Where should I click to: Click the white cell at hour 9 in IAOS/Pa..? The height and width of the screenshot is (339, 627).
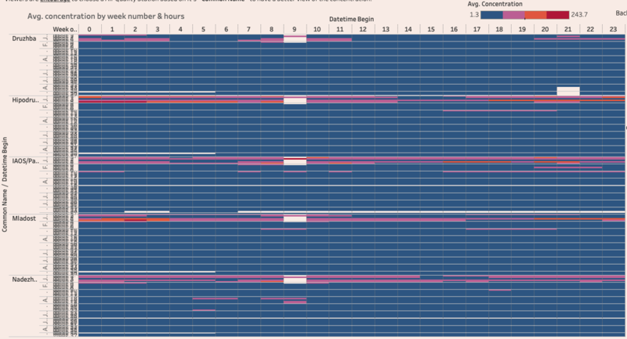295,162
